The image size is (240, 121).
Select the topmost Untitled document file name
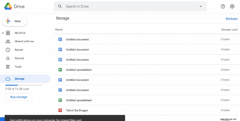(x=77, y=40)
